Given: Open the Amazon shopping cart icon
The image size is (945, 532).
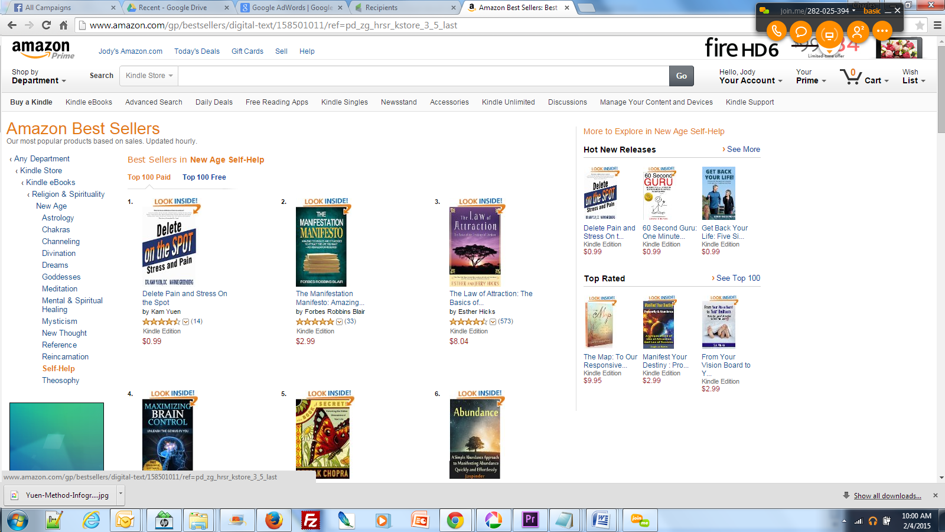Looking at the screenshot, I should coord(850,76).
